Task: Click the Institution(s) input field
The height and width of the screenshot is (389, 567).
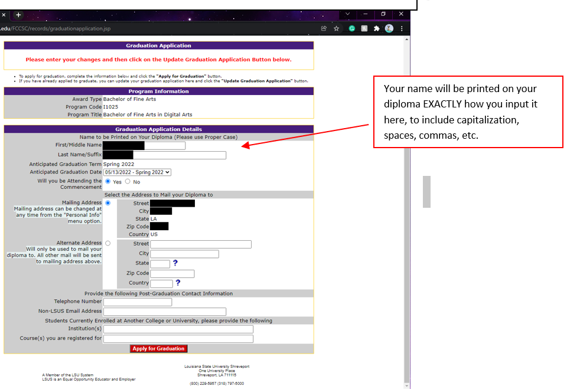Action: 178,329
